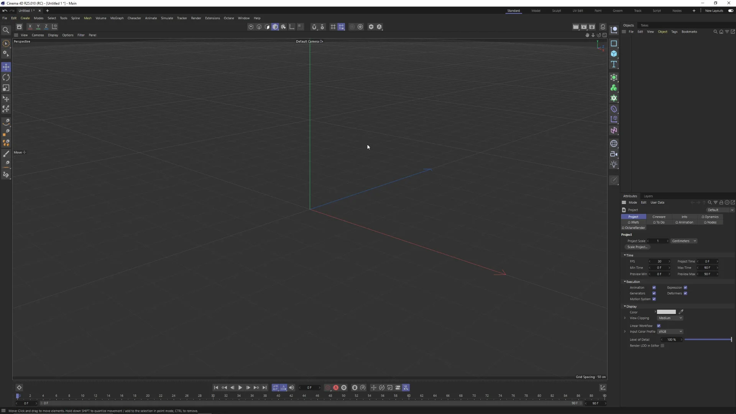Click the Attributes manager lock icon
Screen dimensions: 736x414
tap(721, 202)
